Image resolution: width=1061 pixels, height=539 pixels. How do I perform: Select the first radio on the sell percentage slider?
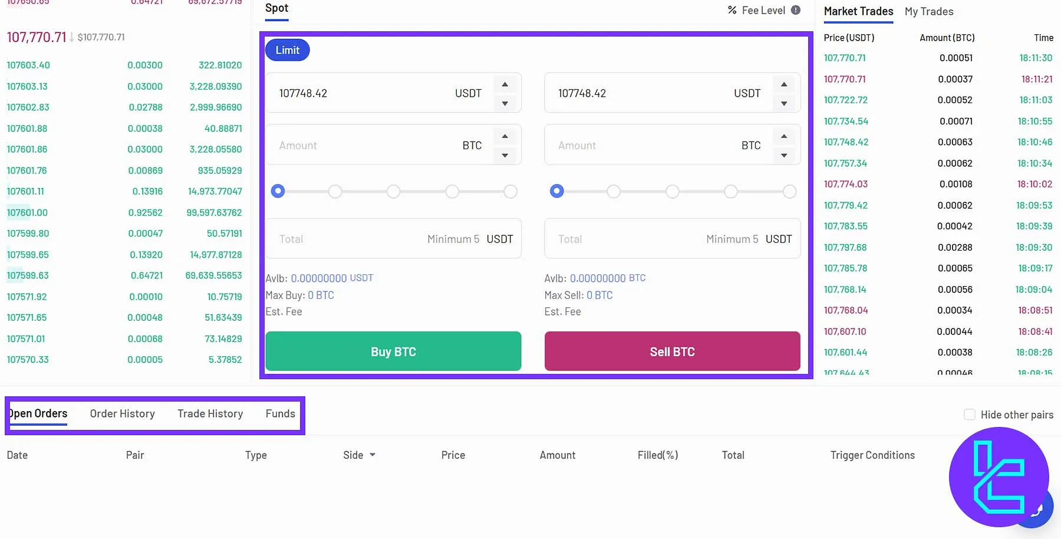click(556, 191)
